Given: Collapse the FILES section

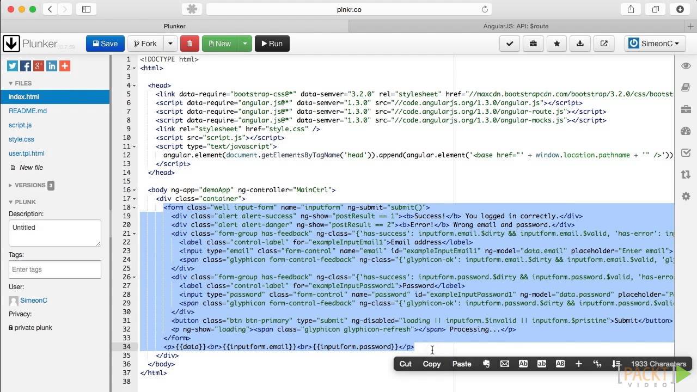Looking at the screenshot, I should point(20,83).
